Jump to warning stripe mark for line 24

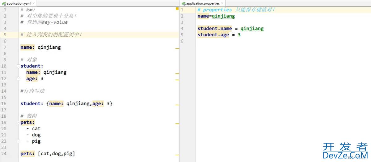(x=177, y=155)
